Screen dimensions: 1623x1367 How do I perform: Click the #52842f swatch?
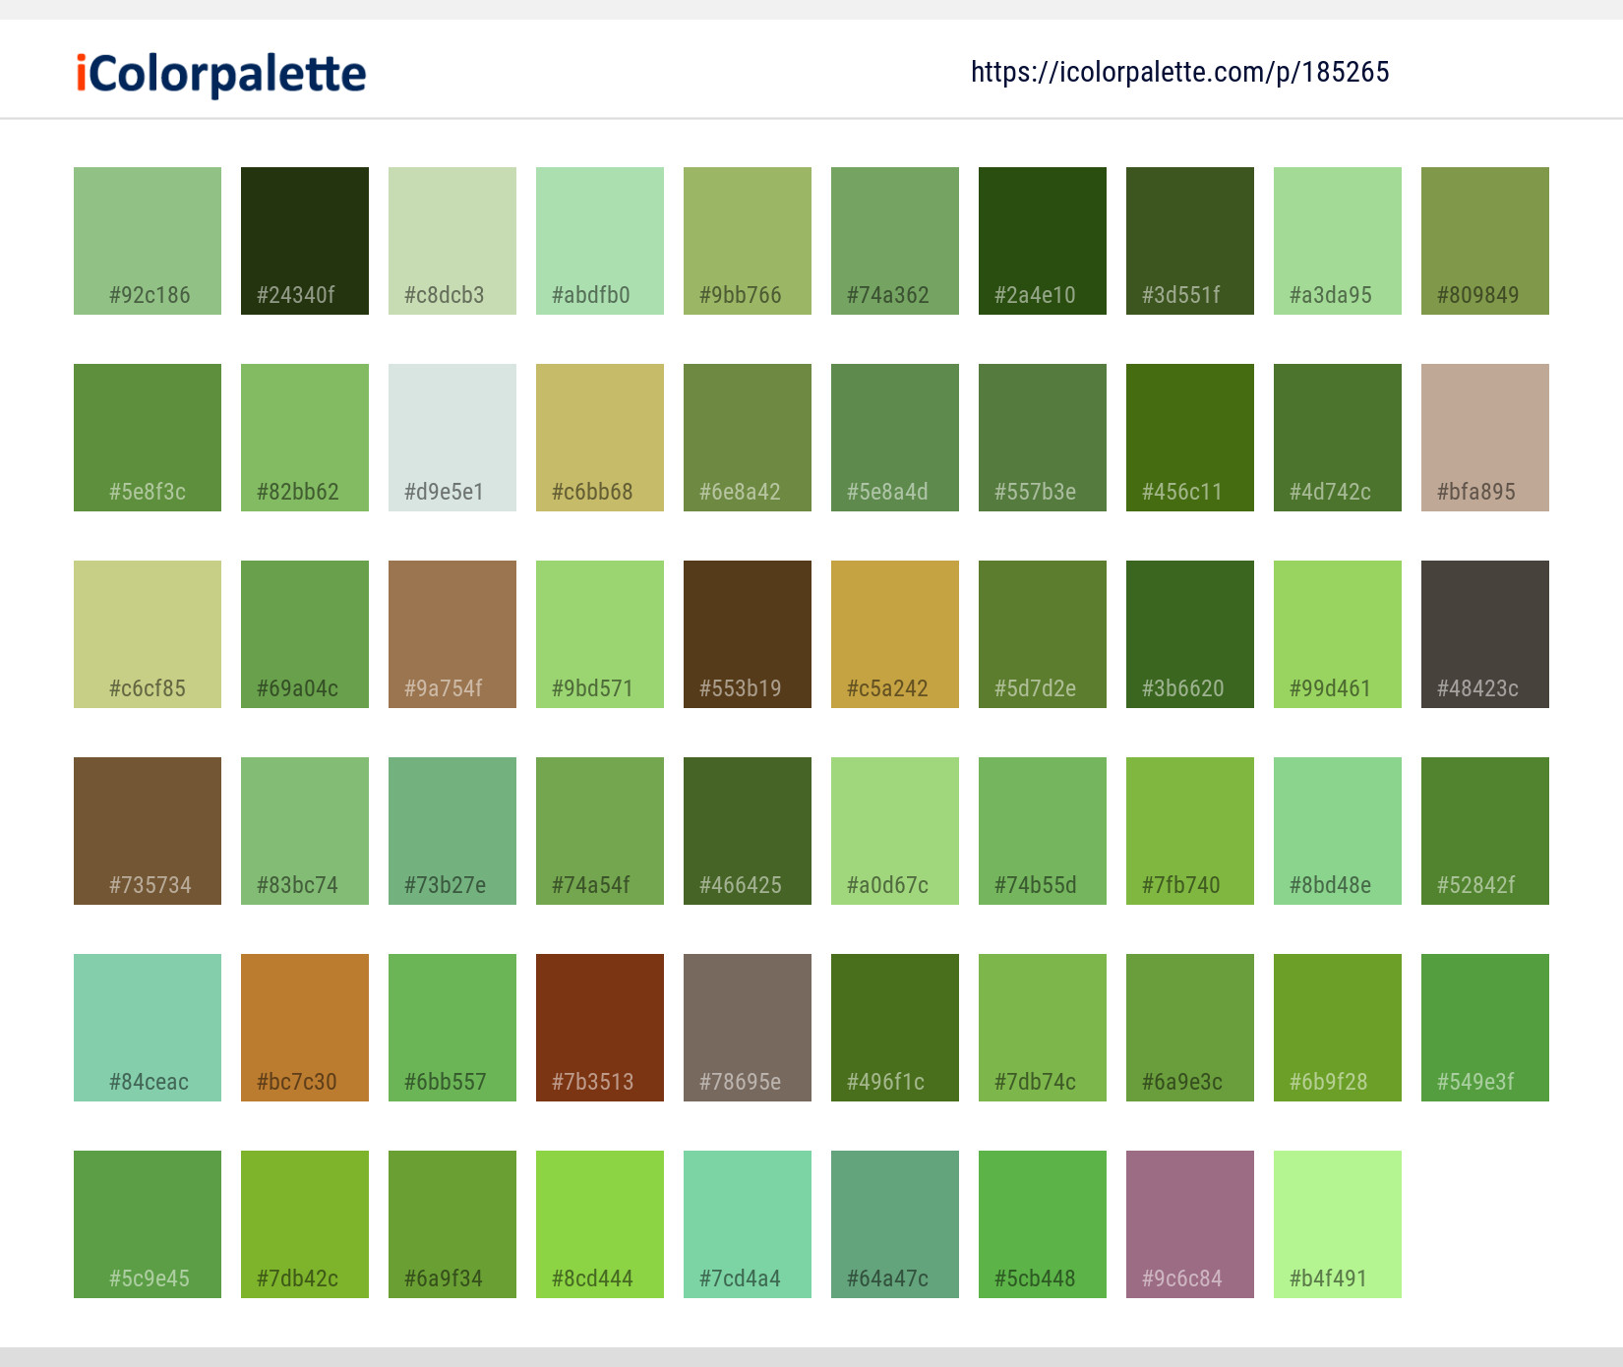pyautogui.click(x=1485, y=831)
